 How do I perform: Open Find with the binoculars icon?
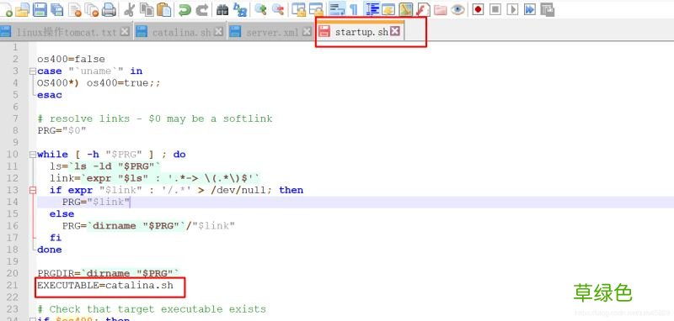tap(222, 9)
